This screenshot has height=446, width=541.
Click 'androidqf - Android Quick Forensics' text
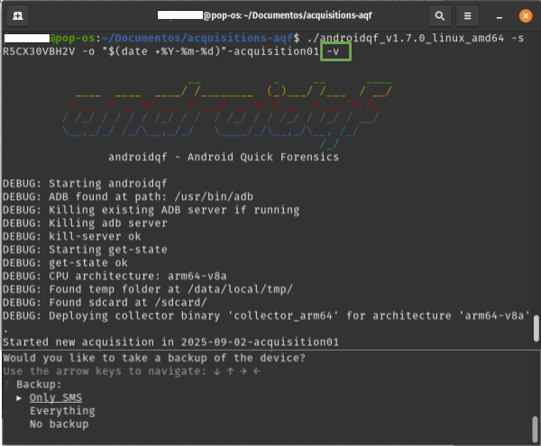coord(224,157)
